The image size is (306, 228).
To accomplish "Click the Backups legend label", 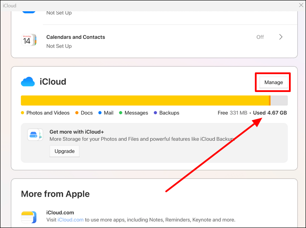I will pyautogui.click(x=169, y=113).
